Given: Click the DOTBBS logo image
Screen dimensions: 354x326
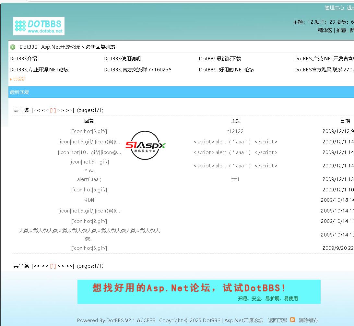Looking at the screenshot, I should 39,26.
